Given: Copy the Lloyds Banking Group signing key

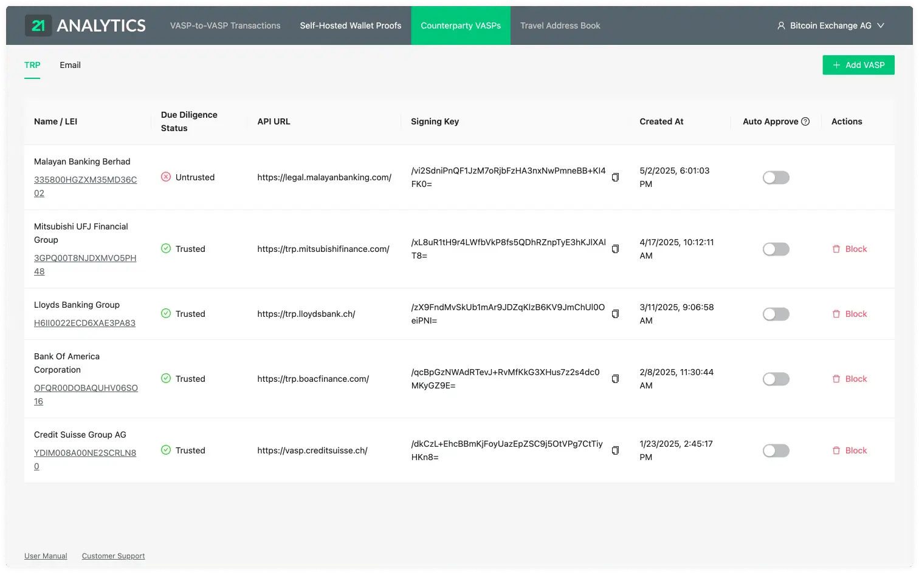Looking at the screenshot, I should coord(615,314).
